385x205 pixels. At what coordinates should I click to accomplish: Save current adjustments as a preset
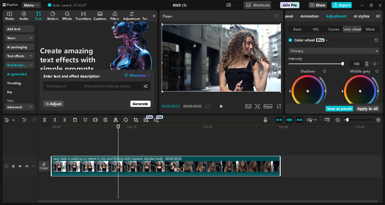[x=339, y=109]
